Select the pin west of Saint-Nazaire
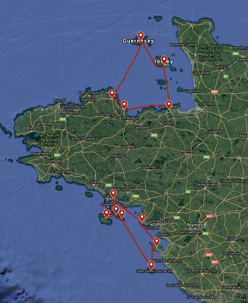 click(x=142, y=218)
